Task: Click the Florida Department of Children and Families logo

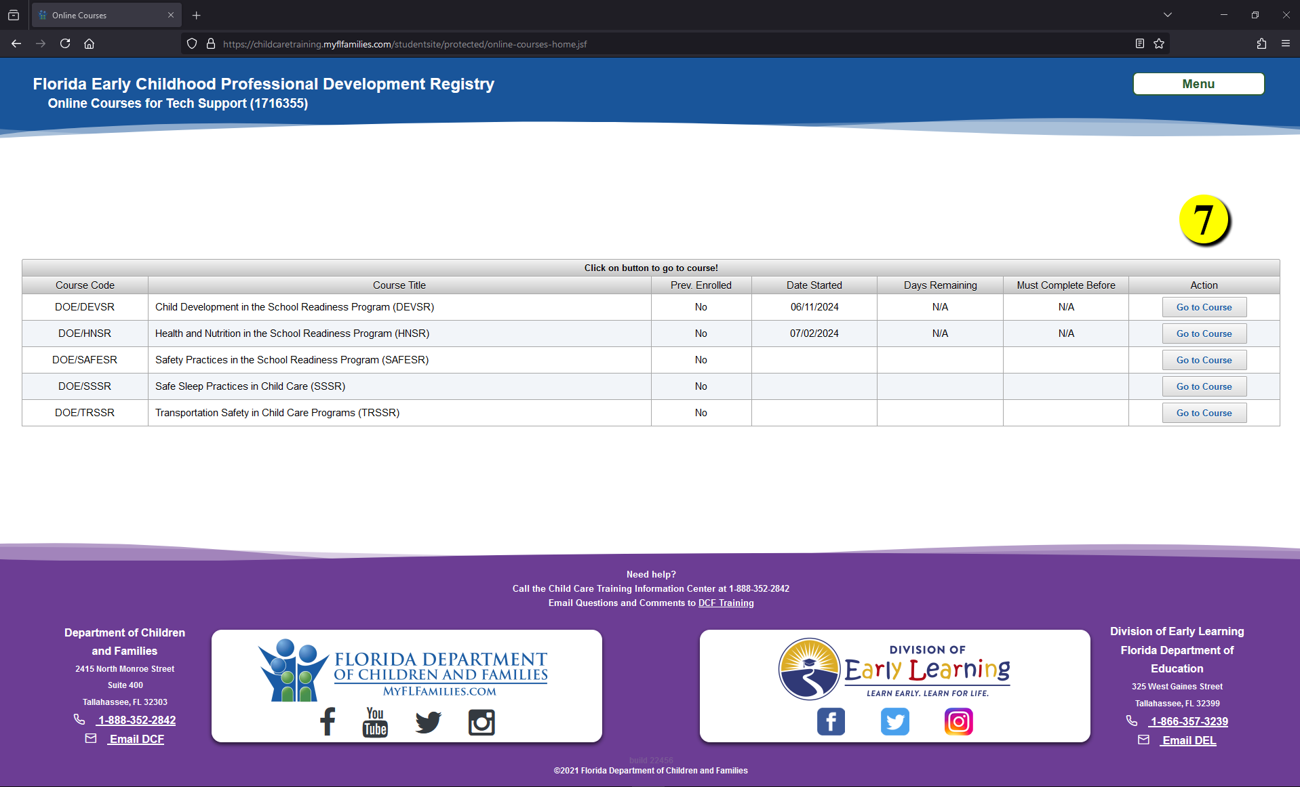Action: pyautogui.click(x=403, y=669)
